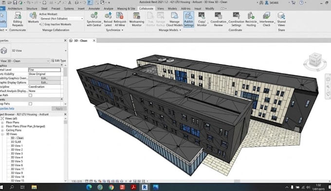Screen dimensions: 331x191
Task: Select 3D View 5 in Project Browser
Action: (17, 161)
